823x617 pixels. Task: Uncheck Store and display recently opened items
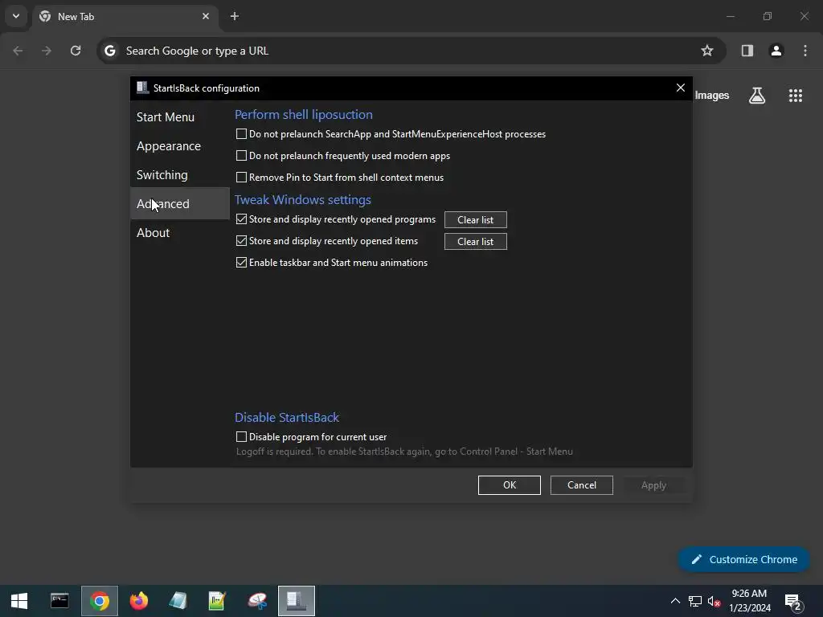click(x=241, y=241)
